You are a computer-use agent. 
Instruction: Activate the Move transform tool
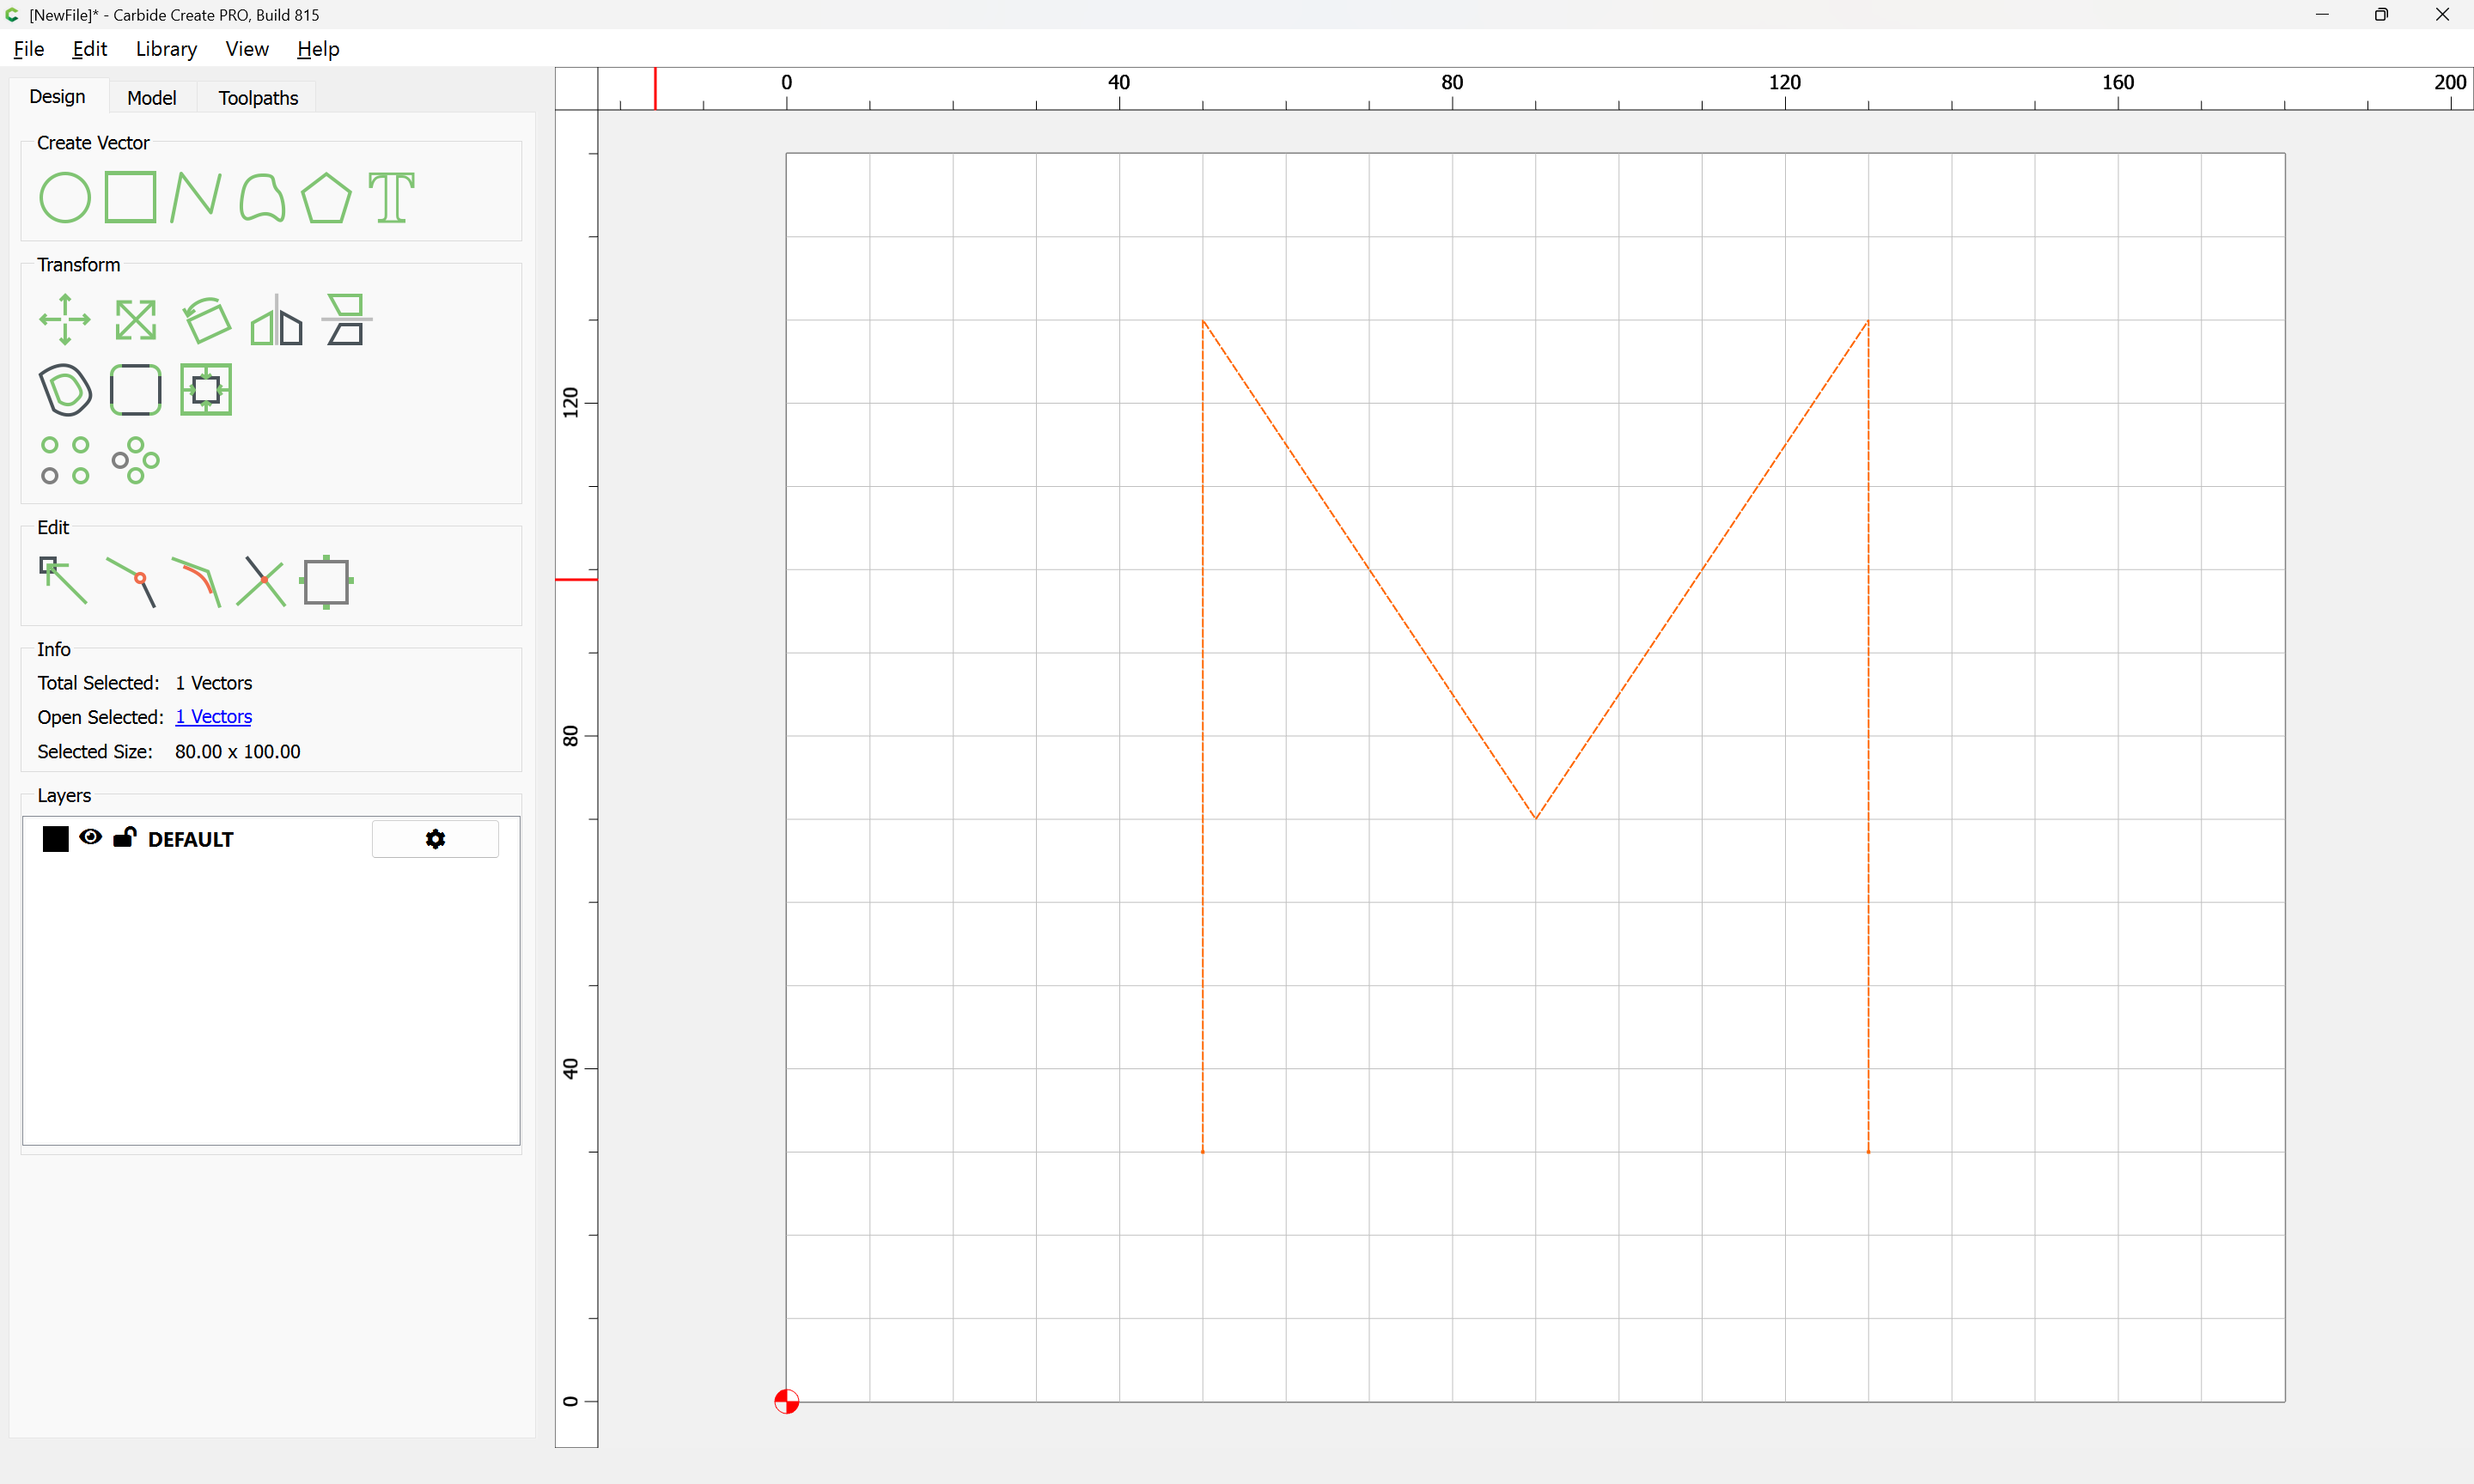(65, 320)
